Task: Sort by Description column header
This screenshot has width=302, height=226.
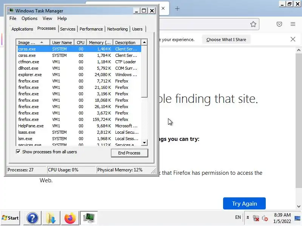Action: click(127, 42)
